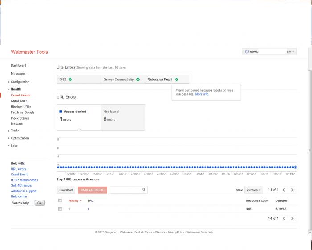Click the Response Code column header
This screenshot has height=250, width=312.
(x=257, y=201)
